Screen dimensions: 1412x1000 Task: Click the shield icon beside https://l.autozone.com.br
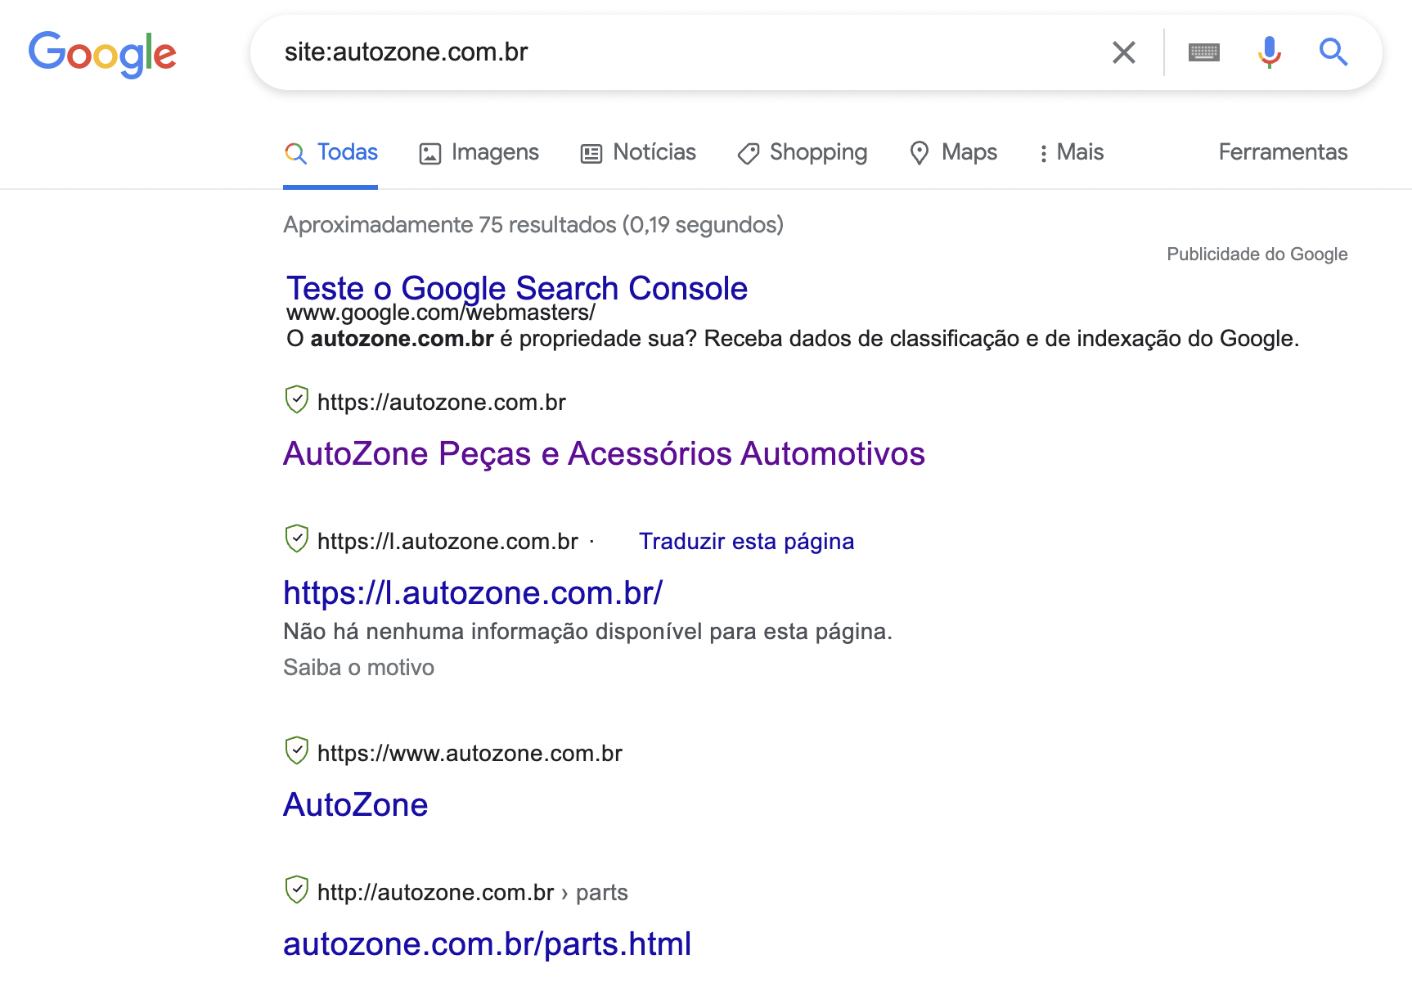pyautogui.click(x=296, y=538)
